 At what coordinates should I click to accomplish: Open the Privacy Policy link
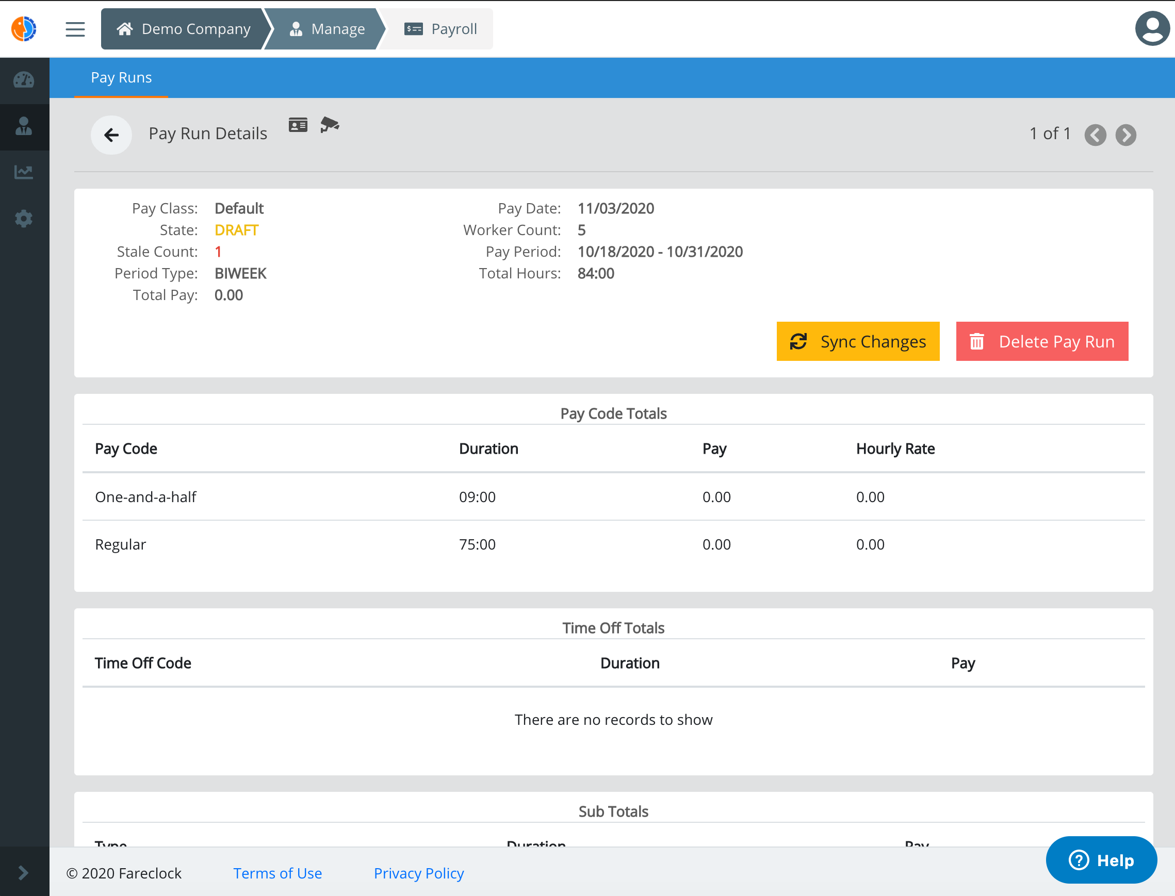click(419, 873)
